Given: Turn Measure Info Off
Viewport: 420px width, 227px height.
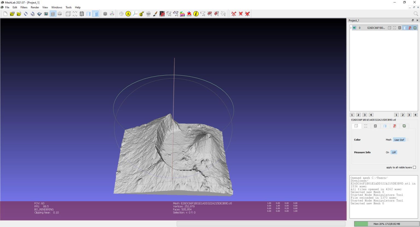Looking at the screenshot, I should pos(394,152).
